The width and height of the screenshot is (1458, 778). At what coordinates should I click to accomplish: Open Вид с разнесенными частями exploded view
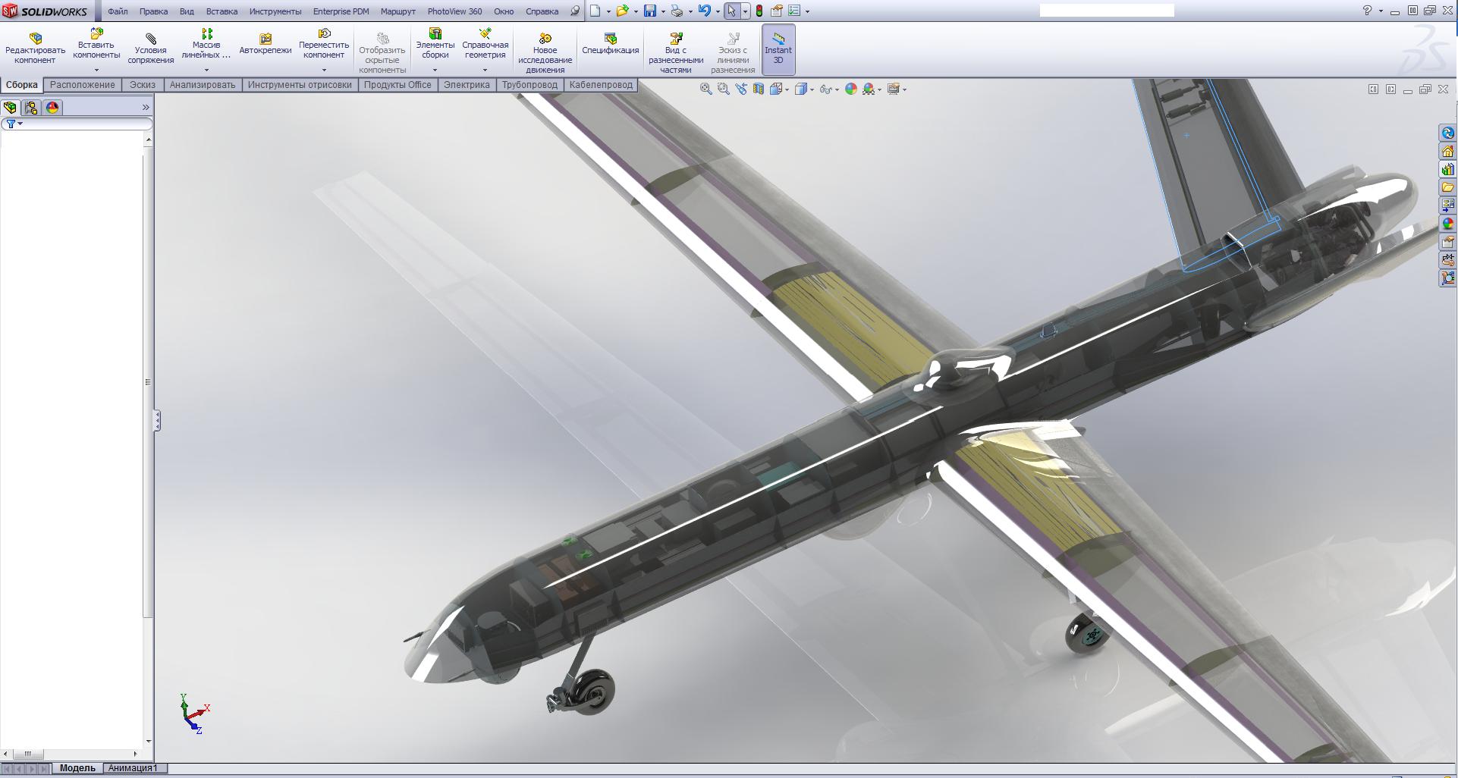675,52
